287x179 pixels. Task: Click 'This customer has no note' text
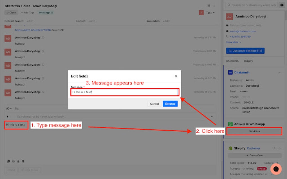click(x=246, y=25)
